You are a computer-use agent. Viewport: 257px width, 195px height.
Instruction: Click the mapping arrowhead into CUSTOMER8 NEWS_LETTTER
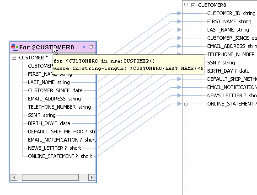tap(179, 95)
